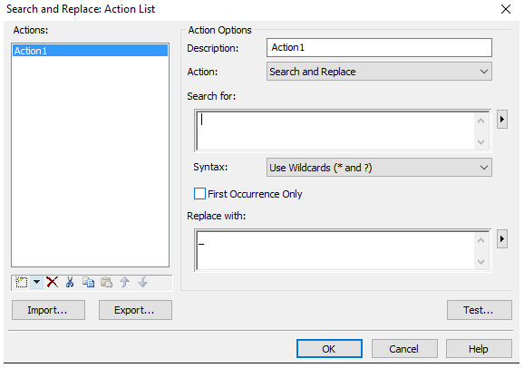Delete the selected action with red X
Screen dimensions: 524x368
click(53, 283)
